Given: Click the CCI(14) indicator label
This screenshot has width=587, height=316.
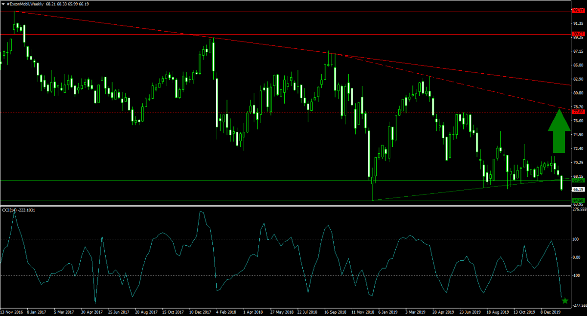Looking at the screenshot, I should (20, 210).
